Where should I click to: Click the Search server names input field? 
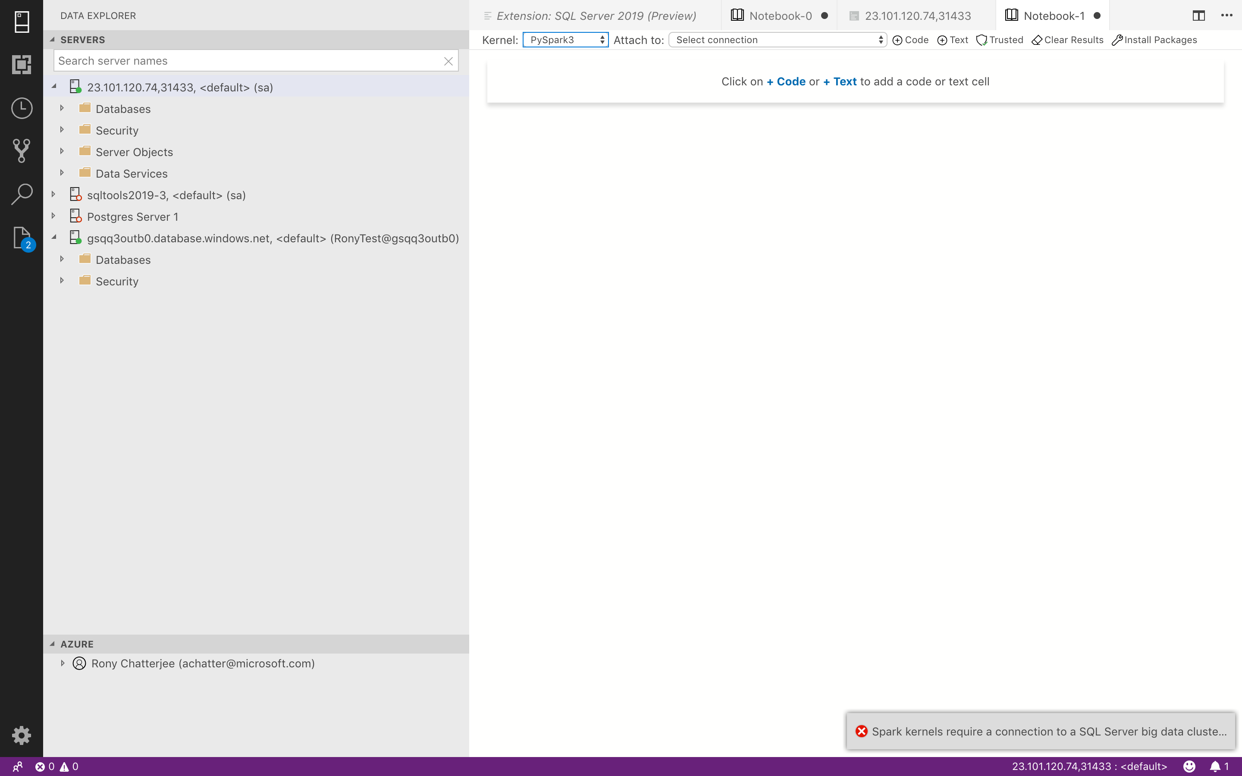(246, 60)
